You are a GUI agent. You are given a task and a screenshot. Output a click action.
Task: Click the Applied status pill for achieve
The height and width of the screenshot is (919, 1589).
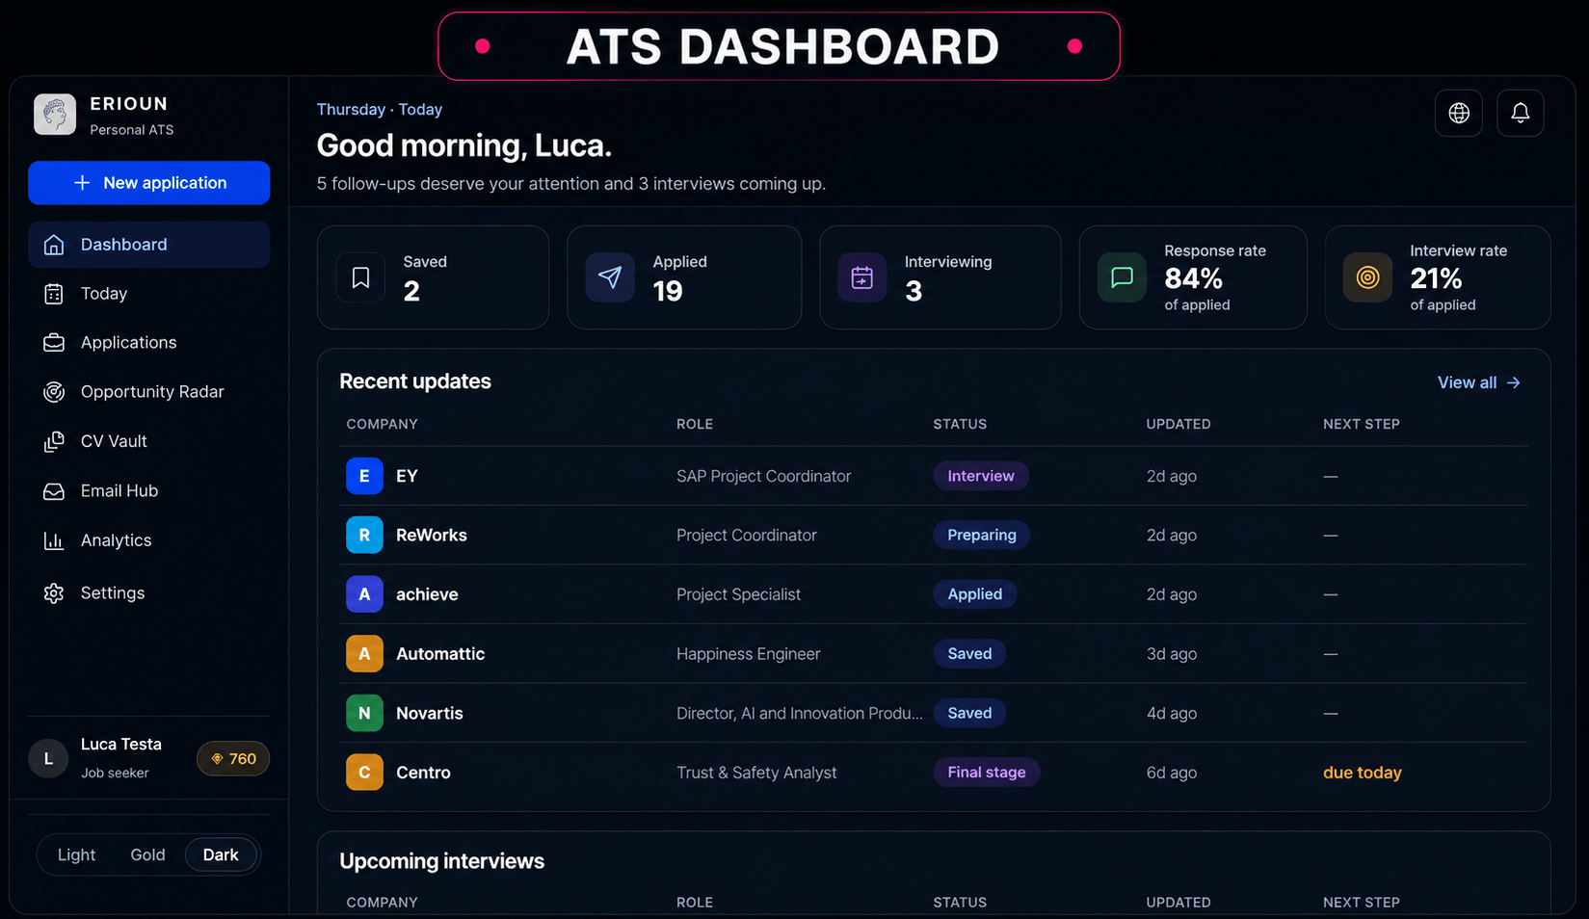click(x=974, y=594)
